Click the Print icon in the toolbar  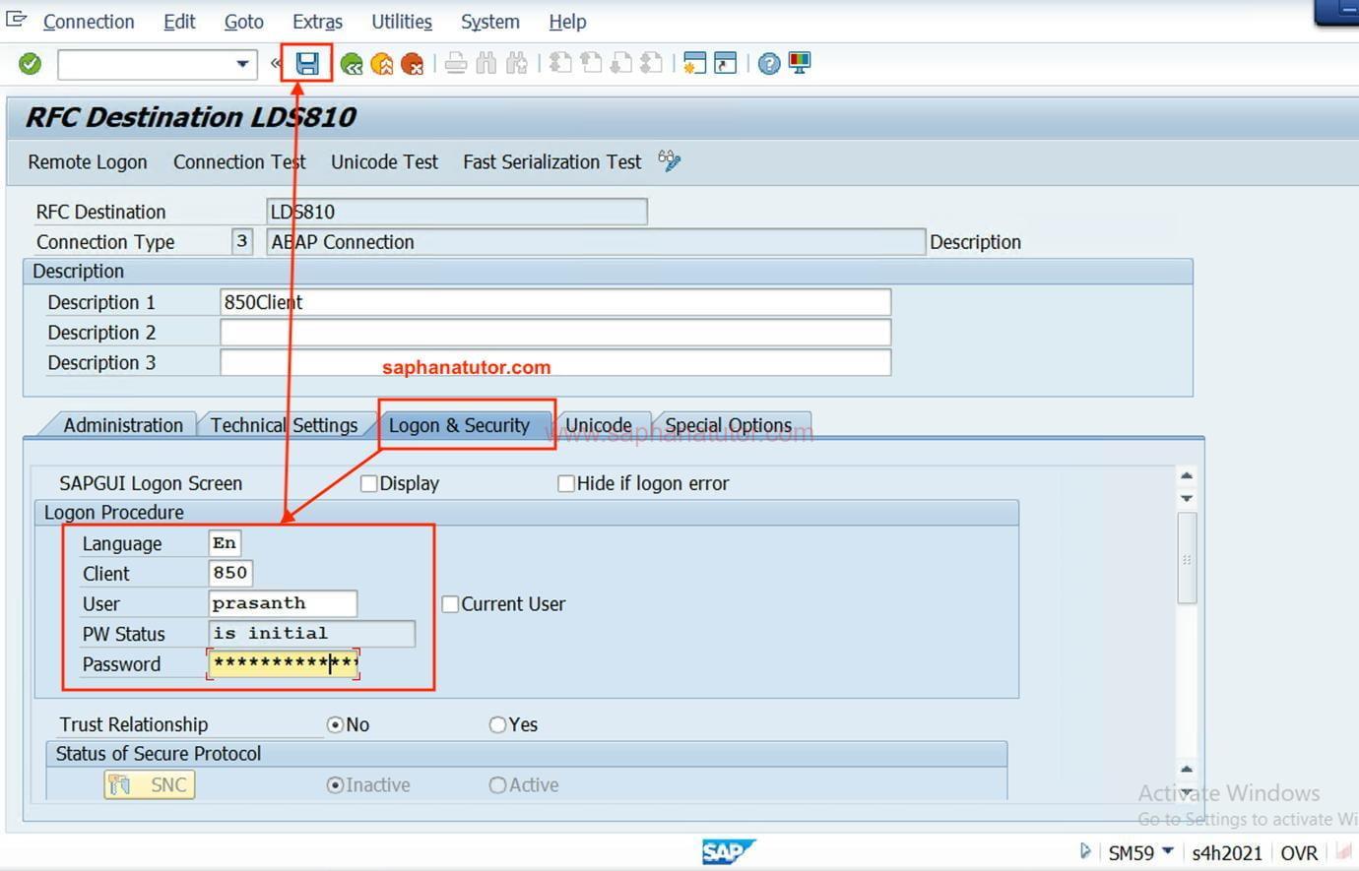click(x=456, y=65)
